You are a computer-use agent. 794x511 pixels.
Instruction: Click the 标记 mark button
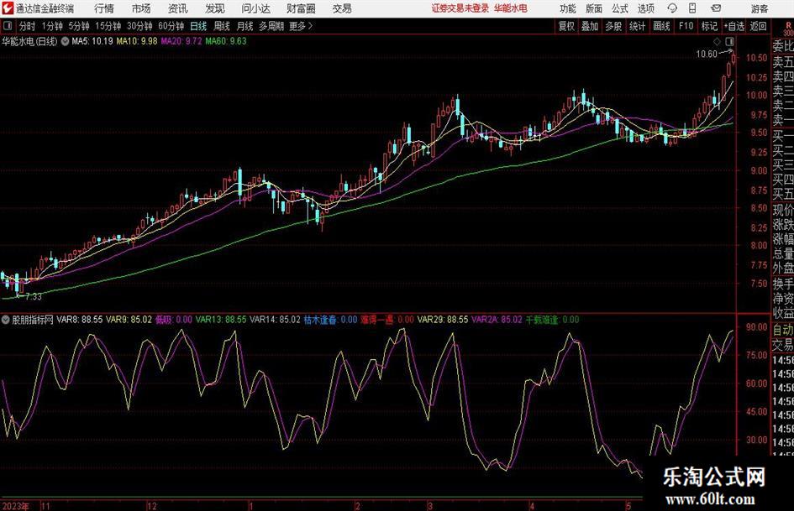pyautogui.click(x=709, y=26)
